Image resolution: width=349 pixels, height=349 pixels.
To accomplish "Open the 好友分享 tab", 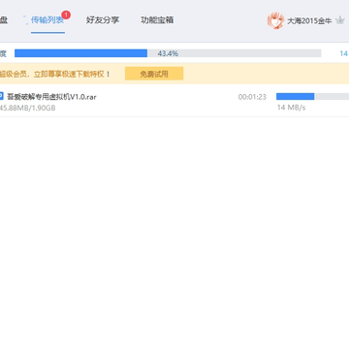I will [103, 20].
